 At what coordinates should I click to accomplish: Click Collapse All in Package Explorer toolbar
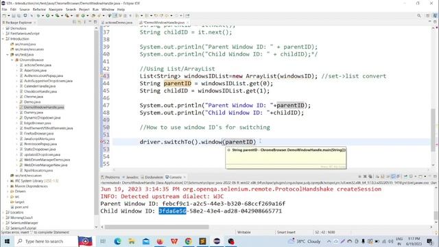click(x=75, y=22)
